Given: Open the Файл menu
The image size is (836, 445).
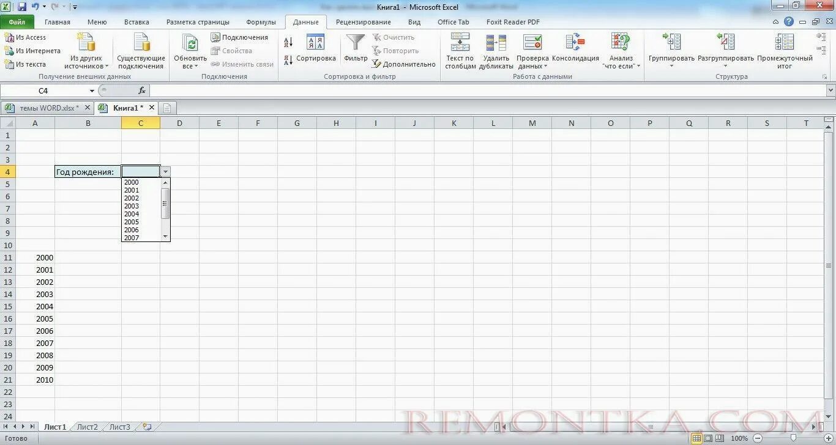Looking at the screenshot, I should click(x=17, y=22).
